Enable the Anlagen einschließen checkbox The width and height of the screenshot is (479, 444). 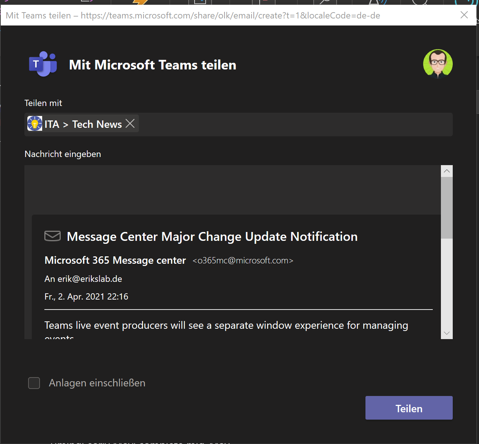pyautogui.click(x=34, y=383)
